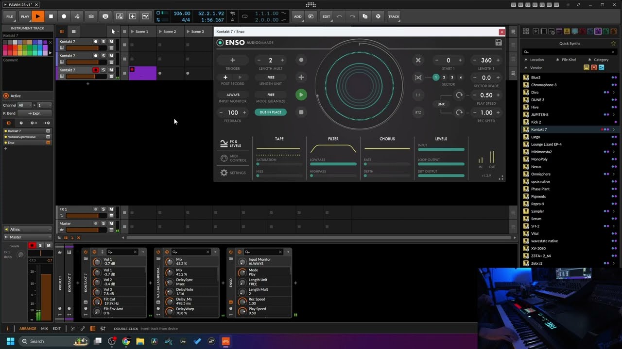Click the transport stop button in top toolbar
The width and height of the screenshot is (622, 349).
(x=51, y=16)
